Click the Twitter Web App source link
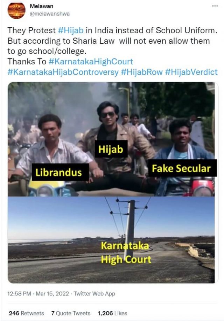The height and width of the screenshot is (321, 224). point(94,294)
